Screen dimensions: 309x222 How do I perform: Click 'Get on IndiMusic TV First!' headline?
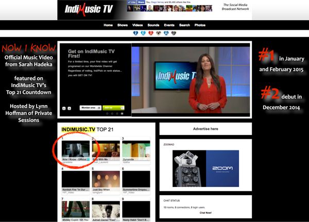91,54
